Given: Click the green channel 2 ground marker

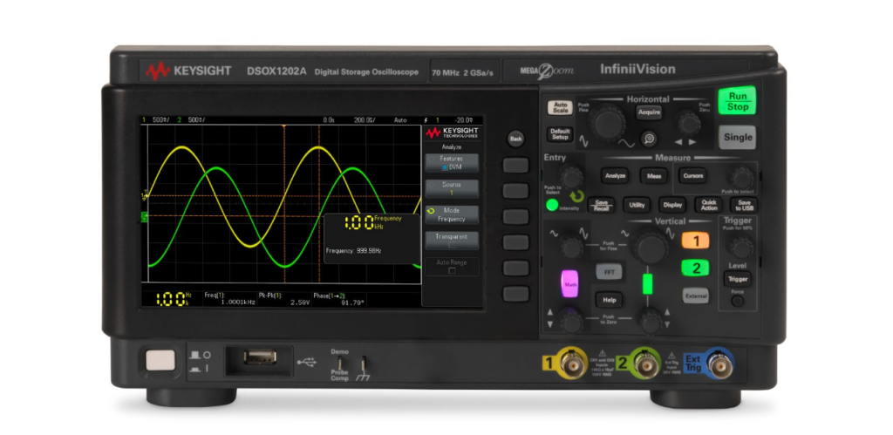Looking at the screenshot, I should coord(144,216).
